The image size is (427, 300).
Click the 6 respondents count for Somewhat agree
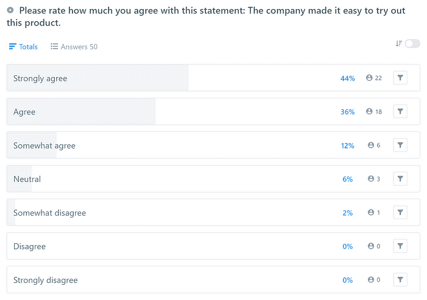pyautogui.click(x=374, y=145)
